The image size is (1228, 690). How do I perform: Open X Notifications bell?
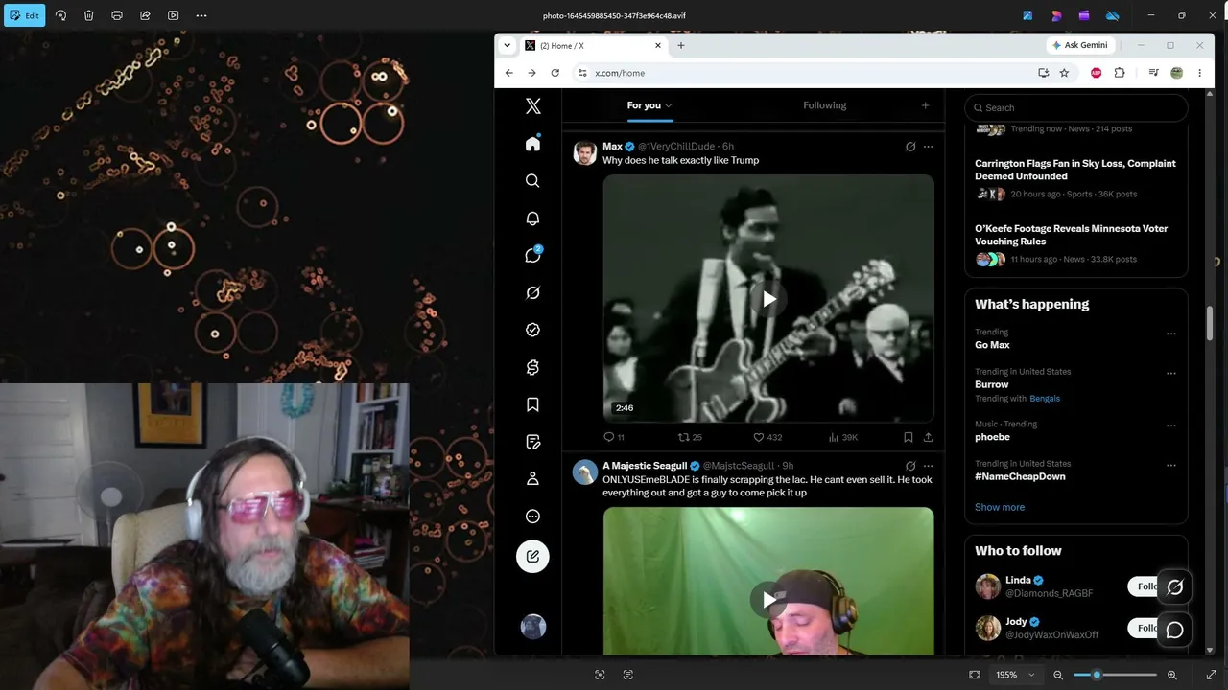click(x=533, y=218)
